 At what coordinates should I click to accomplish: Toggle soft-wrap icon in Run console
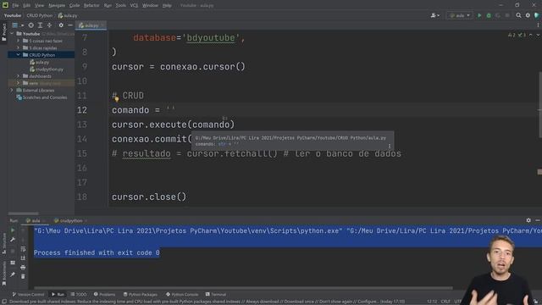(x=23, y=249)
